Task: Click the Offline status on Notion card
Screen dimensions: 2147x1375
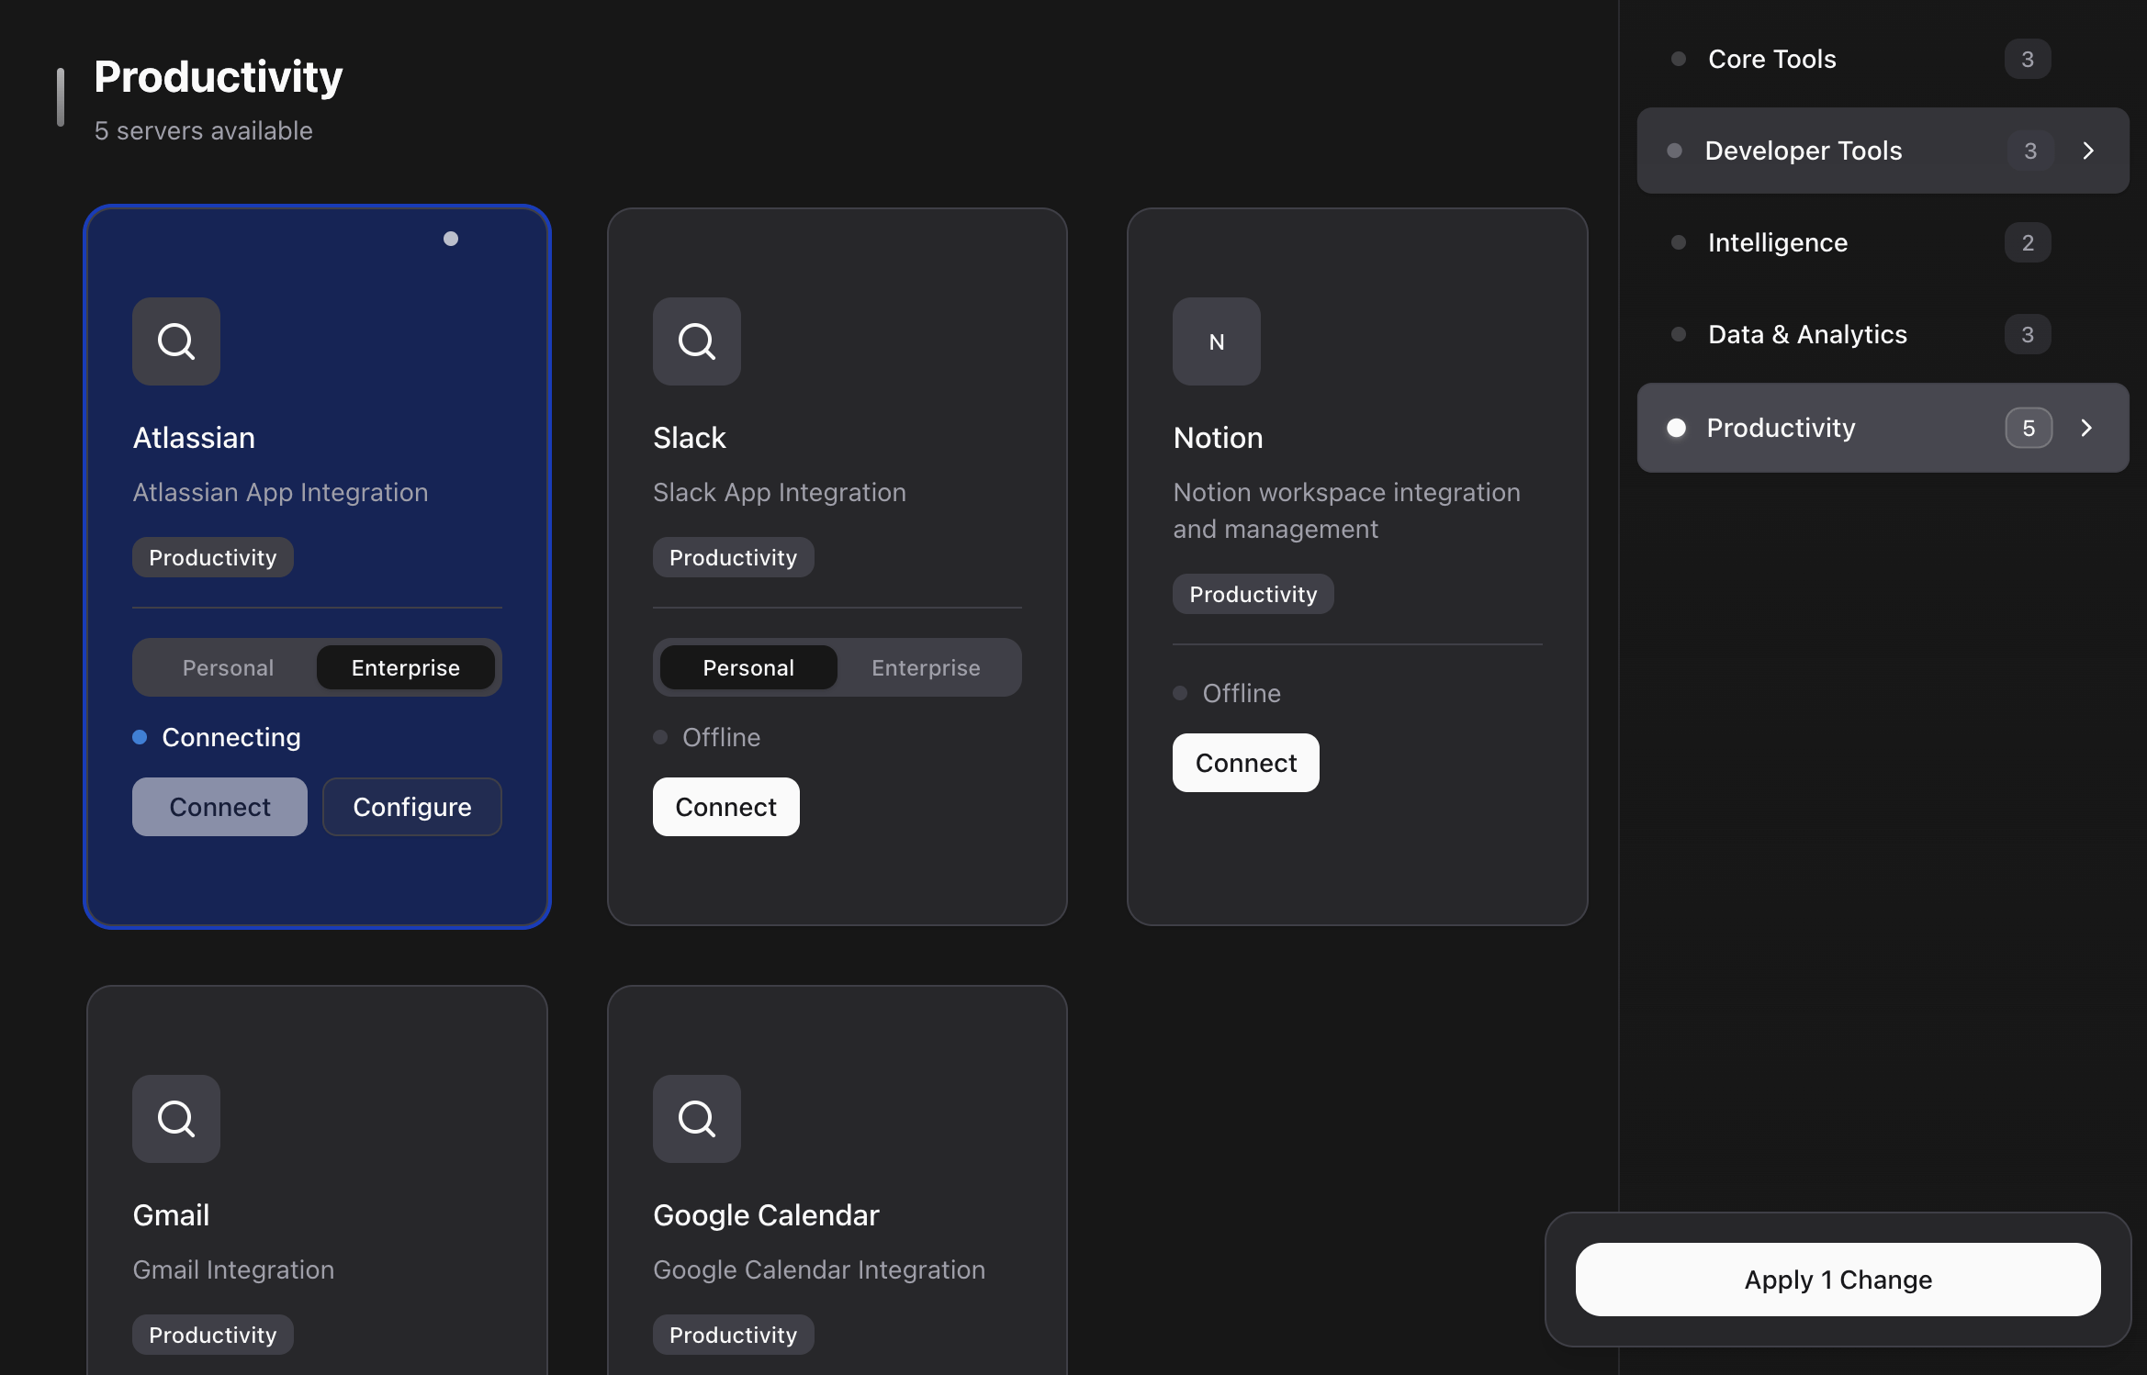Action: 1227,693
